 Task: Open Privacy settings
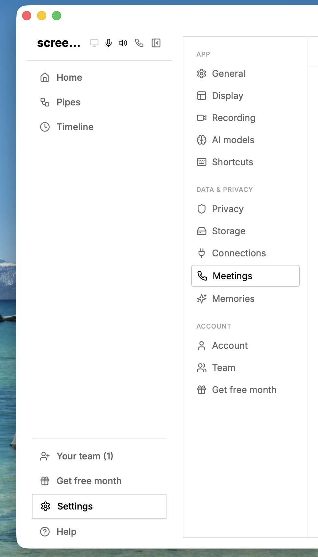pos(228,209)
